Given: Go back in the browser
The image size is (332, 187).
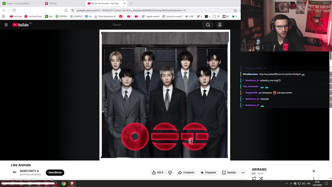Looking at the screenshot, I should (4, 10).
